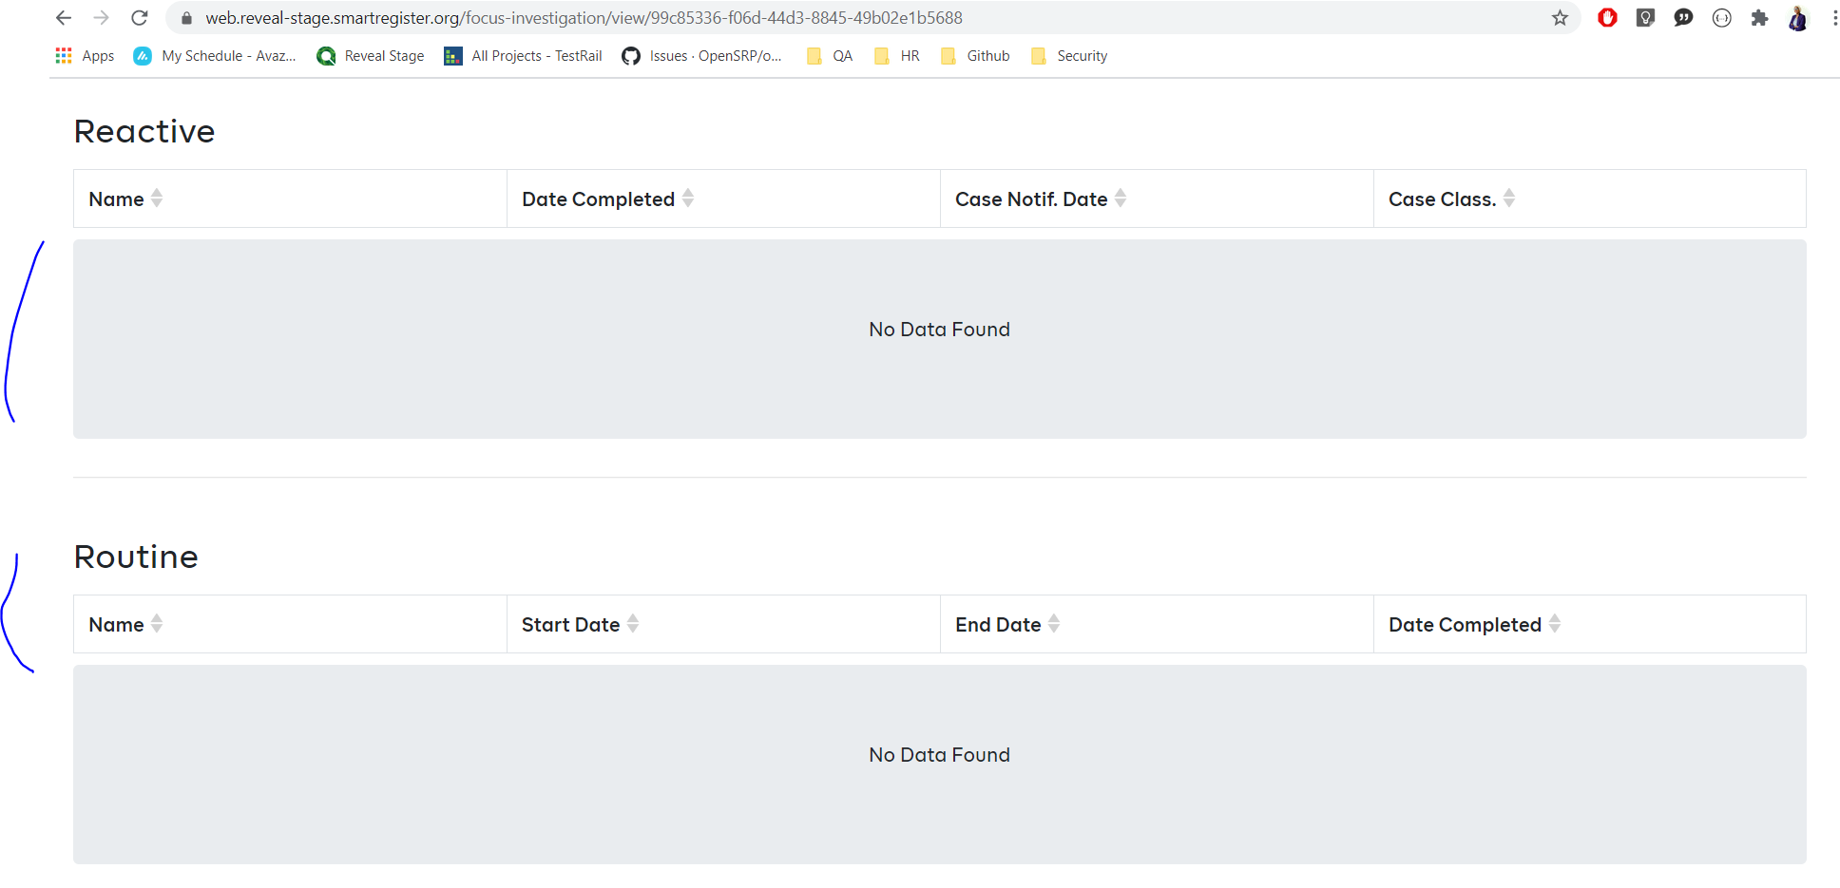This screenshot has height=888, width=1840.
Task: Bookmark this page with the star icon
Action: point(1560,17)
